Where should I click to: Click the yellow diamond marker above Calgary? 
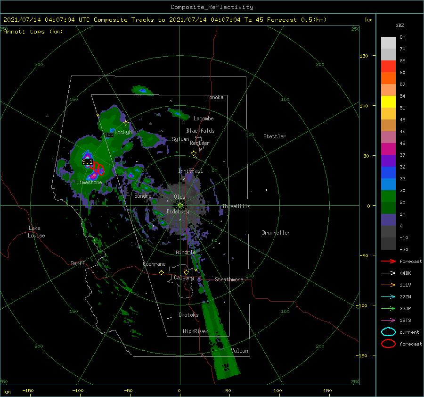(186, 272)
